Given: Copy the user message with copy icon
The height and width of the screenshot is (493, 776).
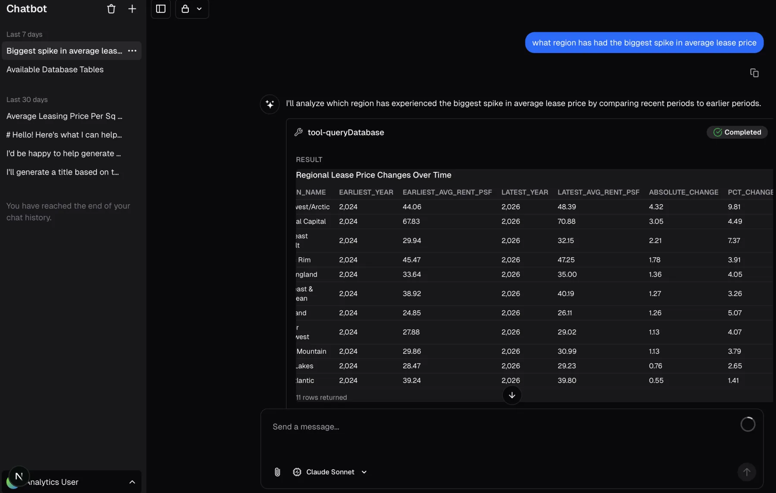Looking at the screenshot, I should point(754,73).
